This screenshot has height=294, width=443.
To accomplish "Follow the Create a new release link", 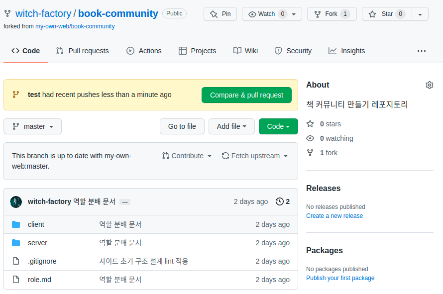I will point(334,216).
